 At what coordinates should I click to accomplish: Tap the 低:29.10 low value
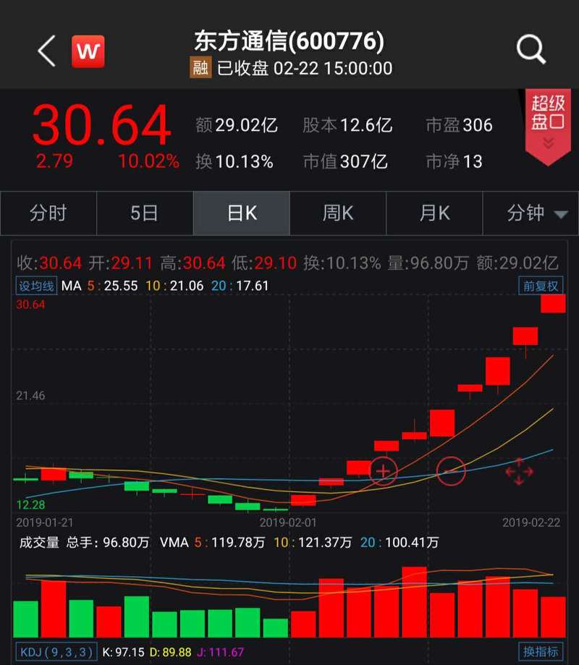pyautogui.click(x=264, y=263)
